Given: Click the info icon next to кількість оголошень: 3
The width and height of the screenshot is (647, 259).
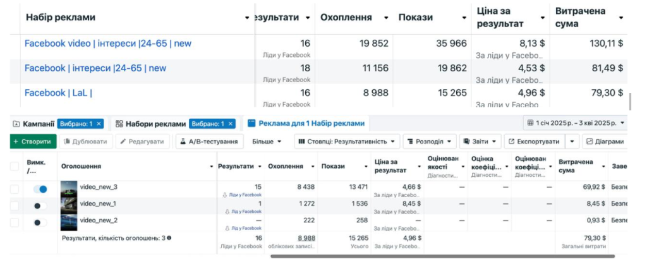Looking at the screenshot, I should click(x=169, y=238).
